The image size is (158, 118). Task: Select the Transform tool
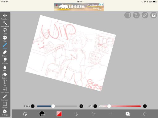[5, 17]
